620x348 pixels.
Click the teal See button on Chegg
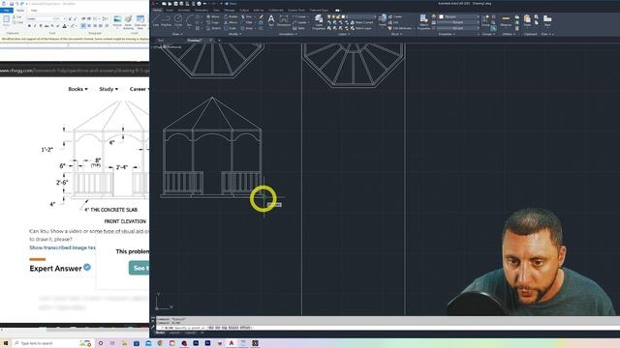click(139, 268)
